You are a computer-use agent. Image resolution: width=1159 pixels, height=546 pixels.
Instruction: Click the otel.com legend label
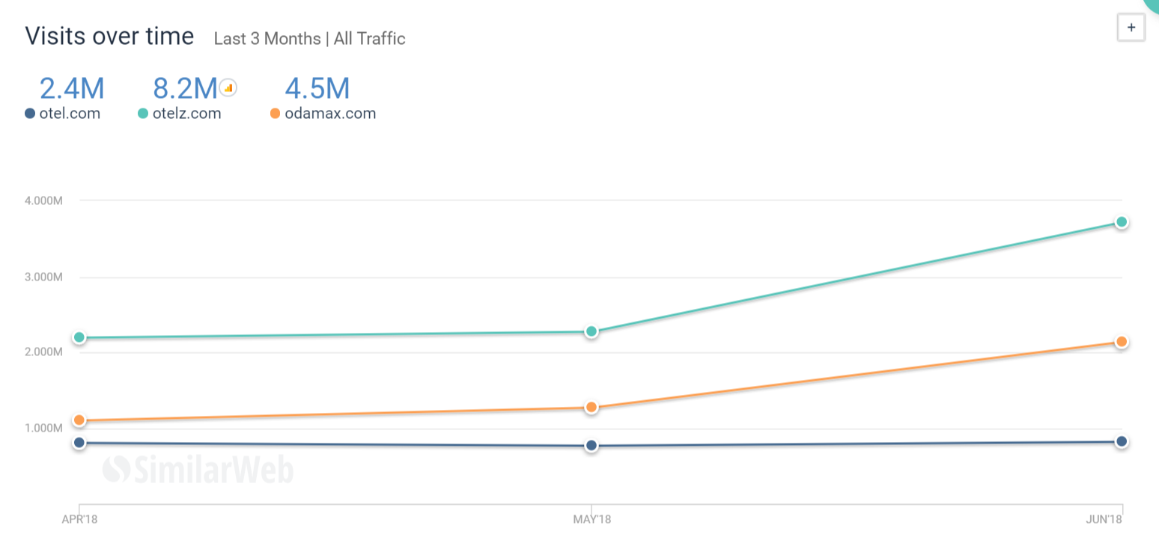click(70, 114)
